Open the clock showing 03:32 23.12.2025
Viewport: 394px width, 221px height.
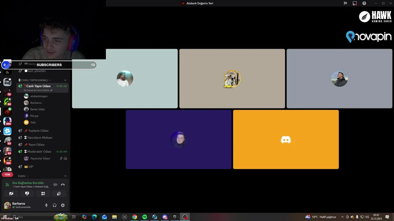pyautogui.click(x=376, y=217)
